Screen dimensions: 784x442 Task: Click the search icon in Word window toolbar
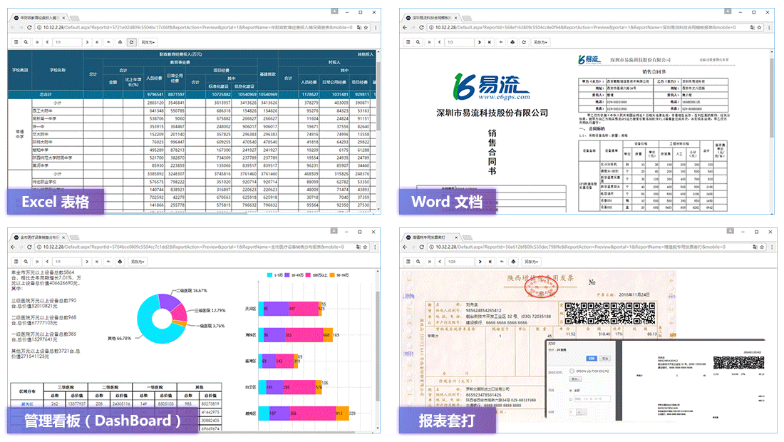click(418, 43)
